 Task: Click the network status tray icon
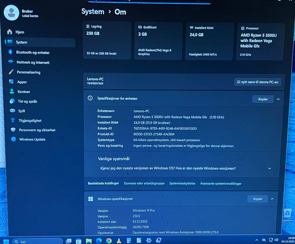pos(271,240)
